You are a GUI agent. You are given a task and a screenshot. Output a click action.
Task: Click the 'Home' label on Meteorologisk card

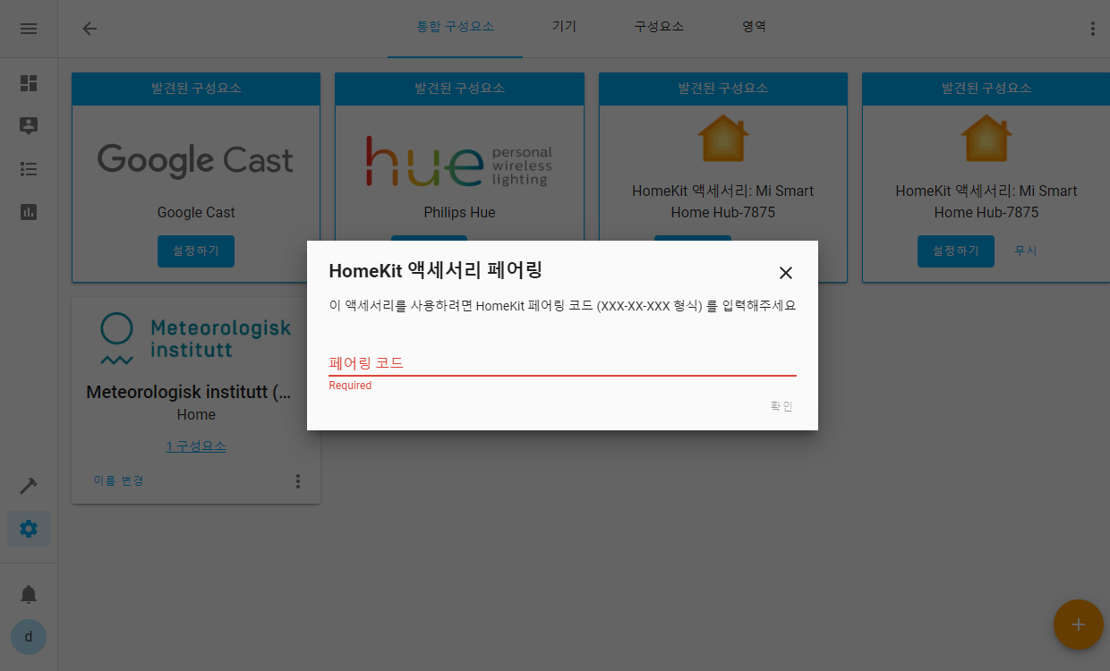click(196, 415)
